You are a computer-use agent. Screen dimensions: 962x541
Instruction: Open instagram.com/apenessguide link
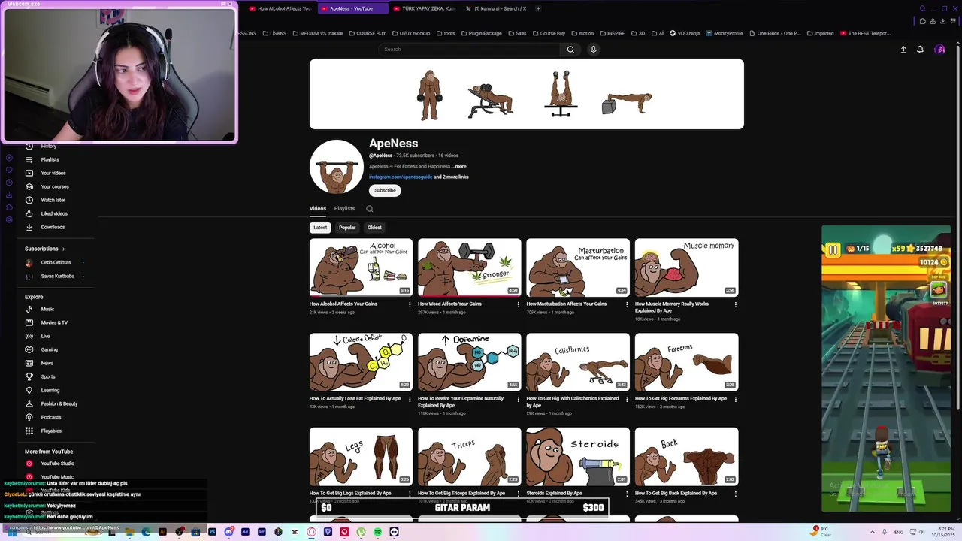coord(401,177)
